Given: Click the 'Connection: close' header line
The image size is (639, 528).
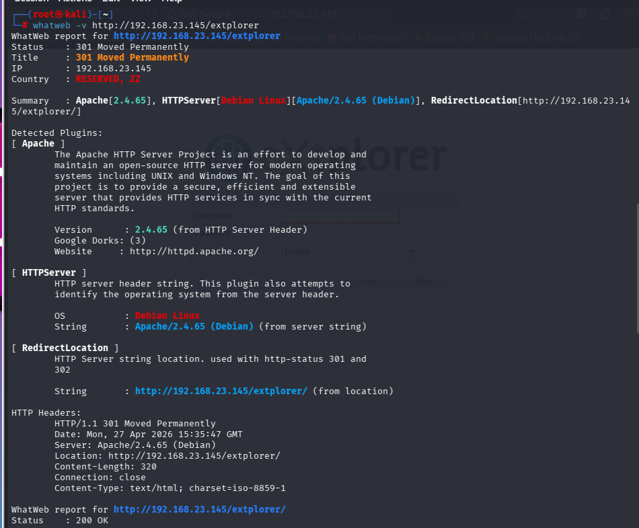Looking at the screenshot, I should coord(100,478).
